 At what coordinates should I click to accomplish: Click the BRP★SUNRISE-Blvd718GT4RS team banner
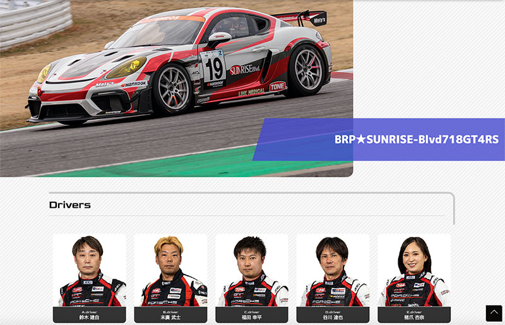pyautogui.click(x=379, y=140)
